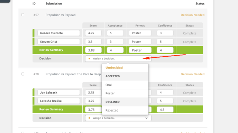The height and width of the screenshot is (133, 238).
Task: Click Decision Needed status for #57
Action: (192, 15)
